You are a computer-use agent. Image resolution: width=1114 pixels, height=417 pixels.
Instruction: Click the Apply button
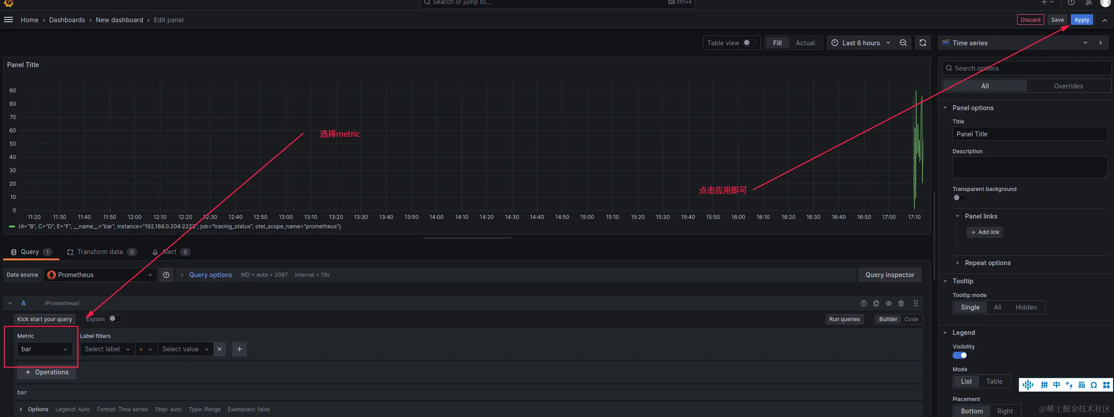coord(1082,20)
